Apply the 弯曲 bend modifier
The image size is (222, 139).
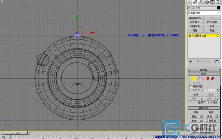point(212,31)
